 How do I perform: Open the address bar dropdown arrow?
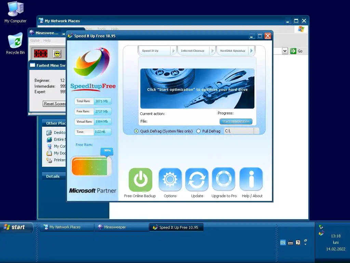pos(285,51)
